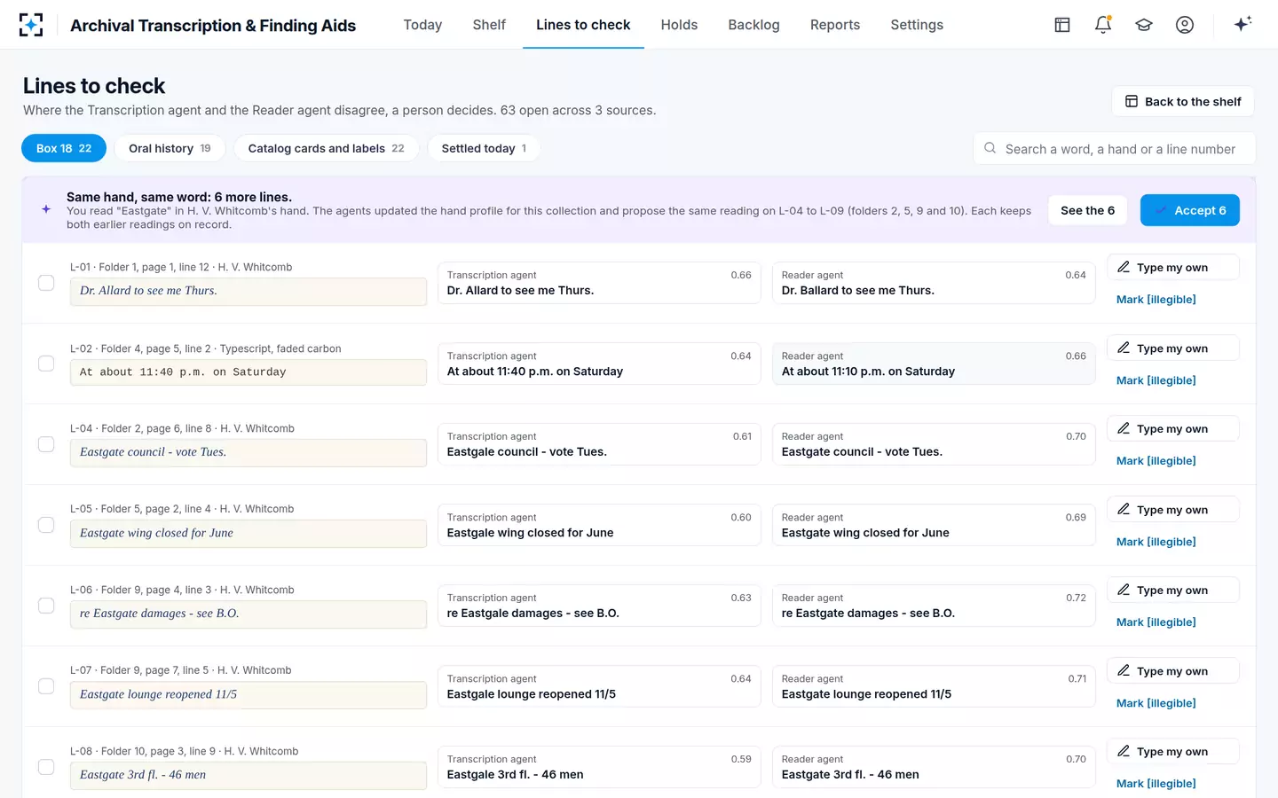Click pencil icon for L-06 Type my own

tap(1124, 590)
